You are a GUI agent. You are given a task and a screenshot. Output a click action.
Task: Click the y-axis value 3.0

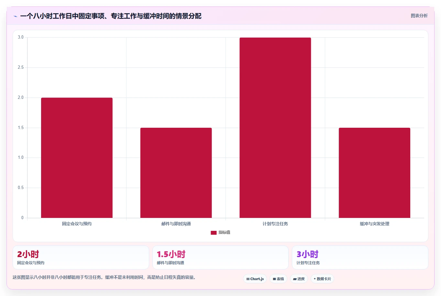tap(21, 37)
